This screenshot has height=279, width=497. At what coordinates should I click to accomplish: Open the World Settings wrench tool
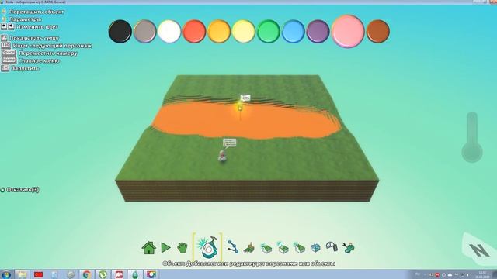pyautogui.click(x=349, y=248)
